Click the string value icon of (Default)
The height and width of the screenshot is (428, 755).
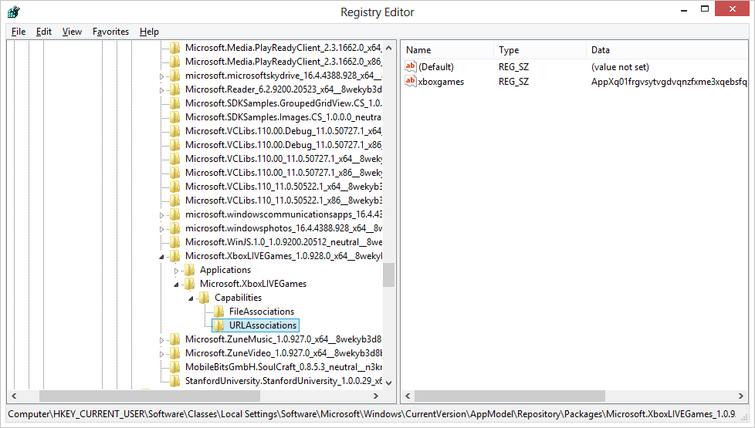(410, 66)
